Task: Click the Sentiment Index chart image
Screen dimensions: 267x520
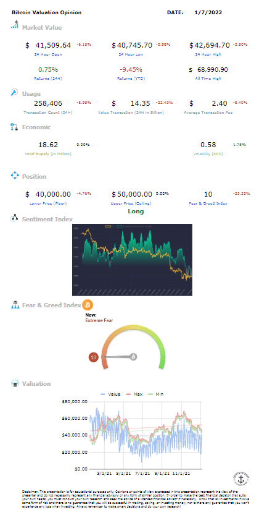Action: click(132, 260)
